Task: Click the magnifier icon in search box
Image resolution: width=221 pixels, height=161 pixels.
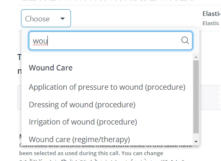Action: [x=185, y=41]
